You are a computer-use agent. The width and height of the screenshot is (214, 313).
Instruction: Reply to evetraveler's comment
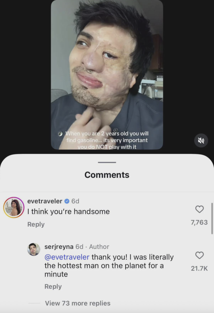pyautogui.click(x=36, y=224)
